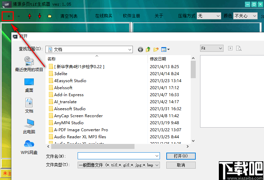Select the Aiseesoft Studio folder
The width and height of the screenshot is (264, 180).
67,109
